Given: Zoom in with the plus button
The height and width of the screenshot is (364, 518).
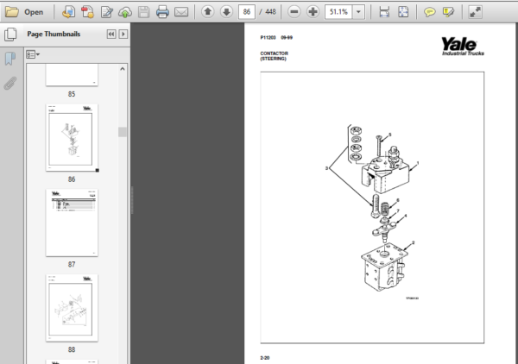Looking at the screenshot, I should pyautogui.click(x=313, y=12).
